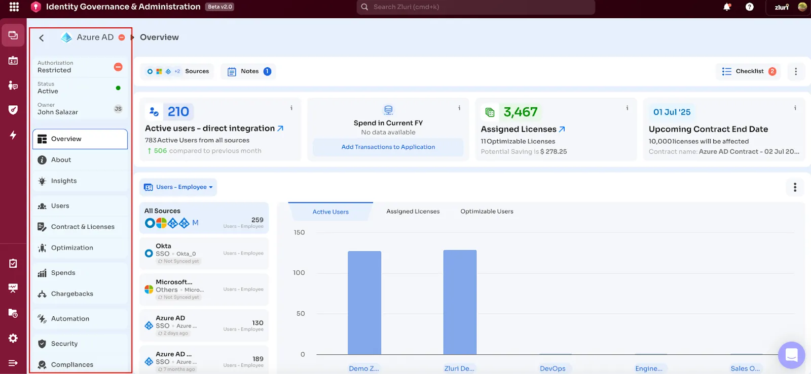Go back using the left chevron arrow
811x374 pixels.
click(x=42, y=37)
